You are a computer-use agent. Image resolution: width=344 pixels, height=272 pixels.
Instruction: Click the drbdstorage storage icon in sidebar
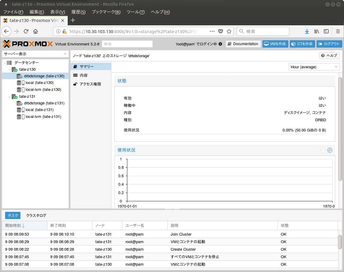(19, 76)
